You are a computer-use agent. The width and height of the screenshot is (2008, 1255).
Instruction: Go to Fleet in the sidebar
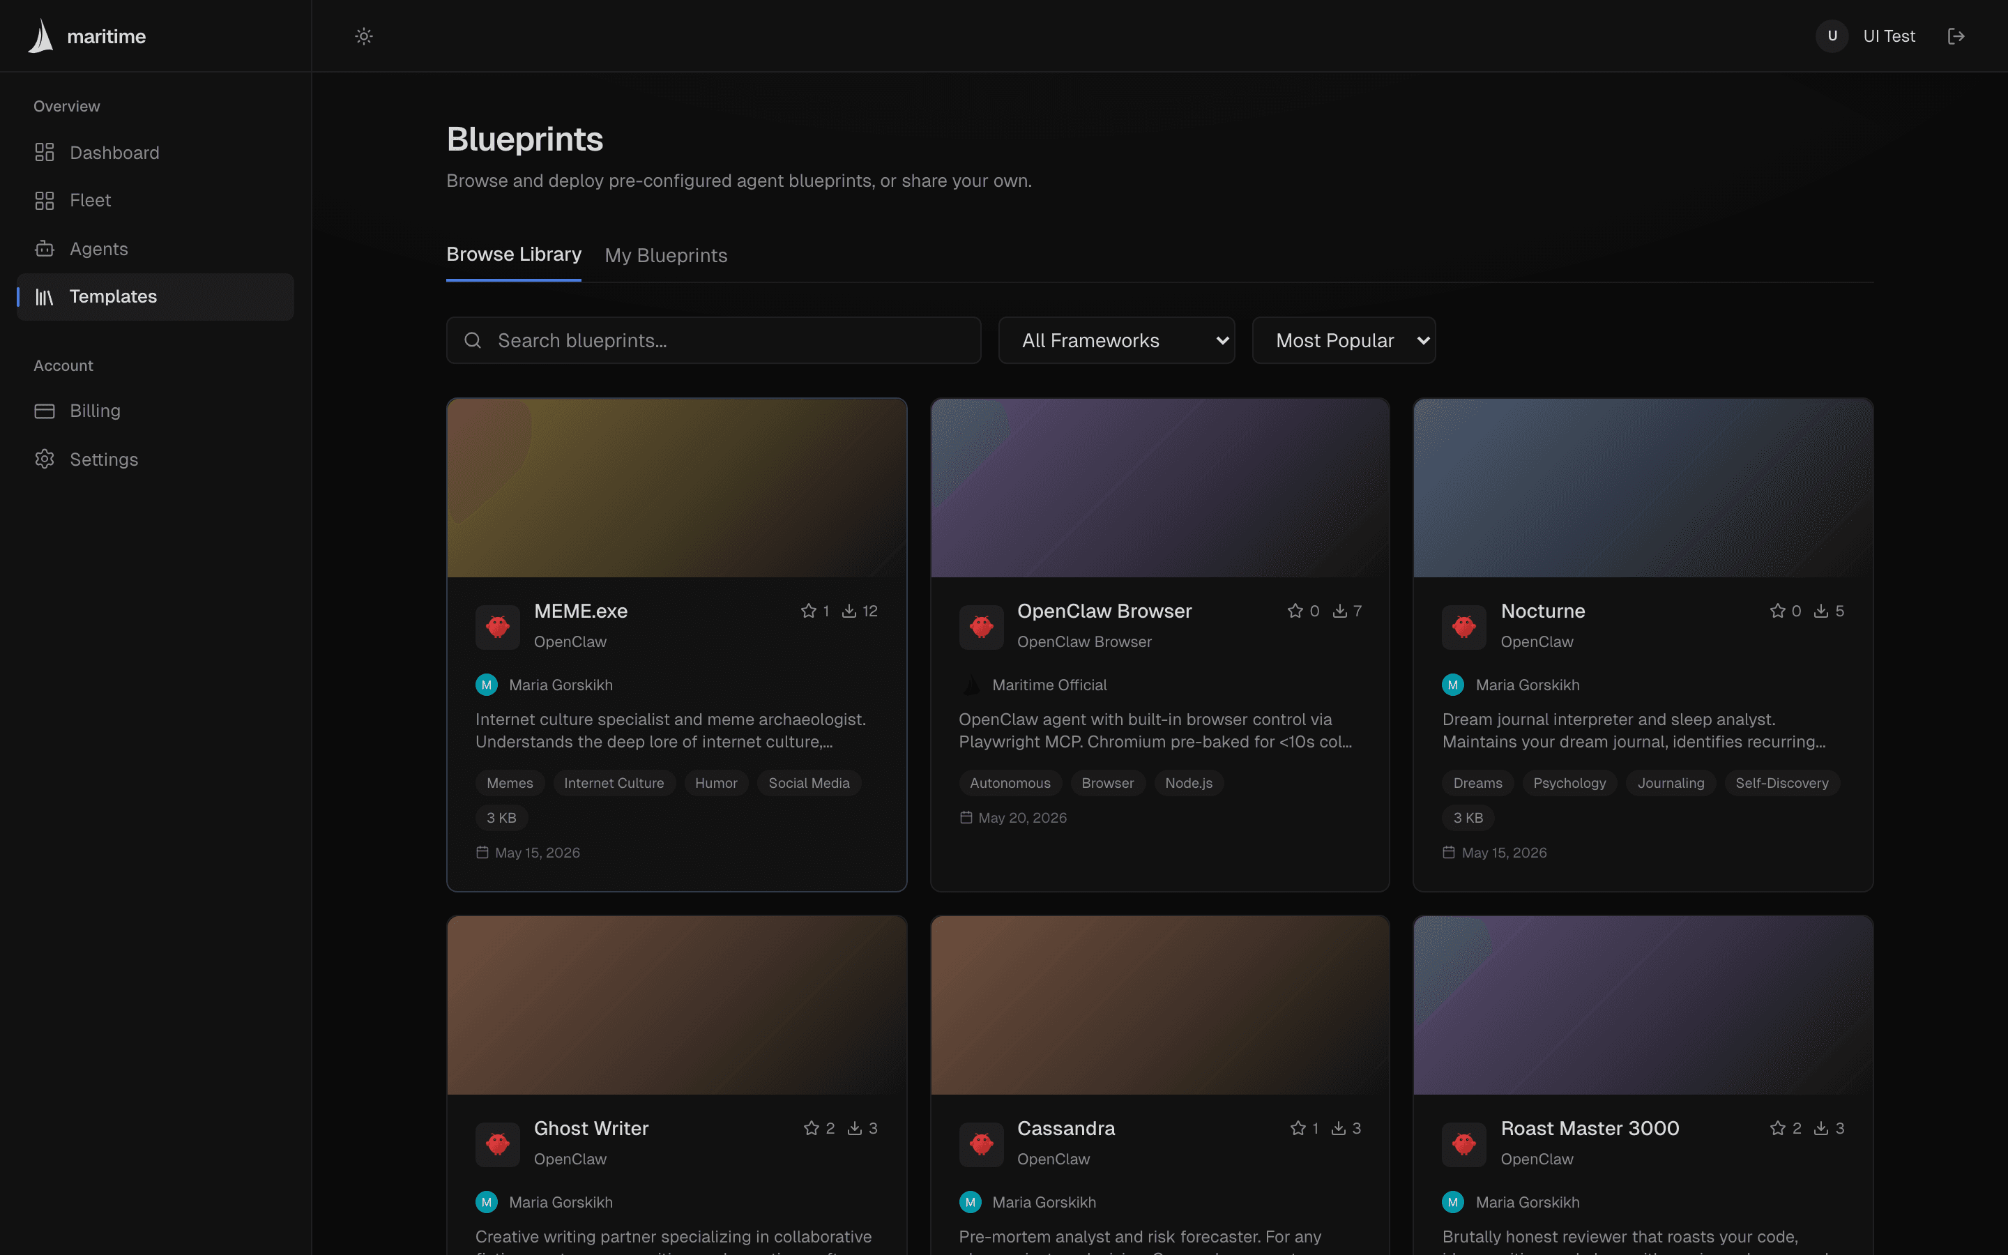click(155, 200)
